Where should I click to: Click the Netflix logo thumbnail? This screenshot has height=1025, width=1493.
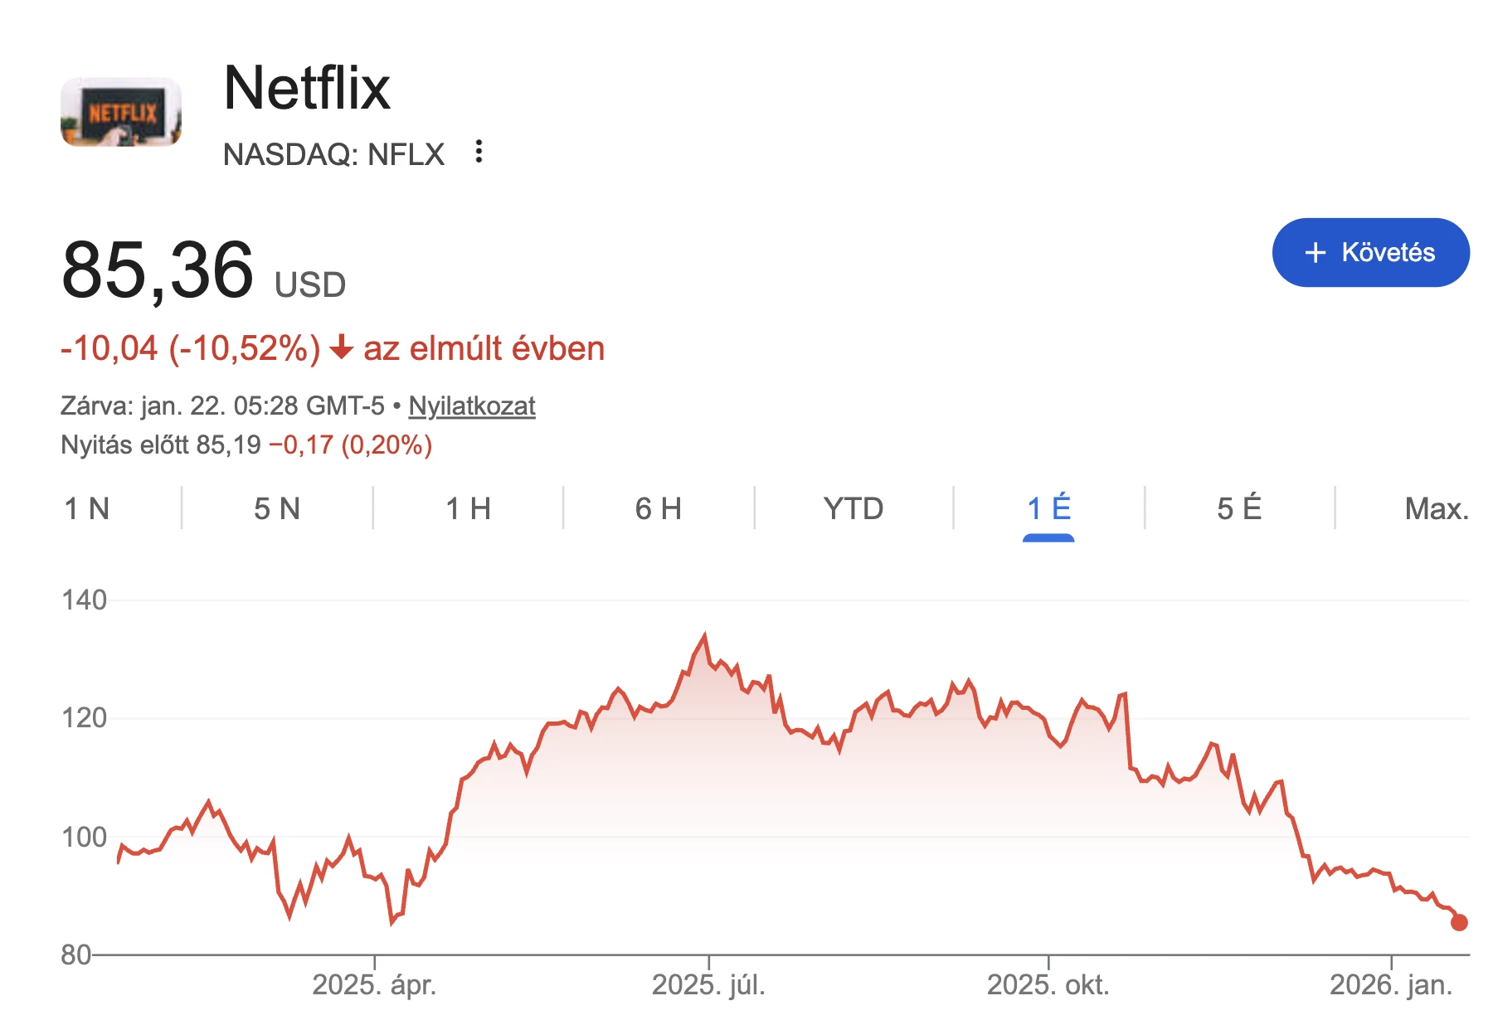(x=121, y=112)
